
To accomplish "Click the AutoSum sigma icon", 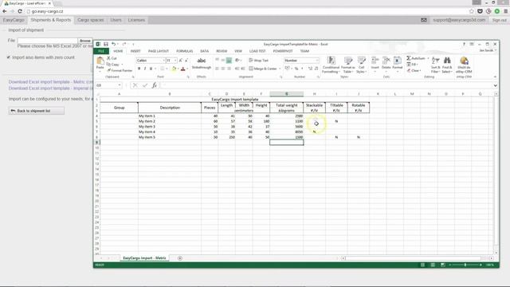I will [x=409, y=58].
